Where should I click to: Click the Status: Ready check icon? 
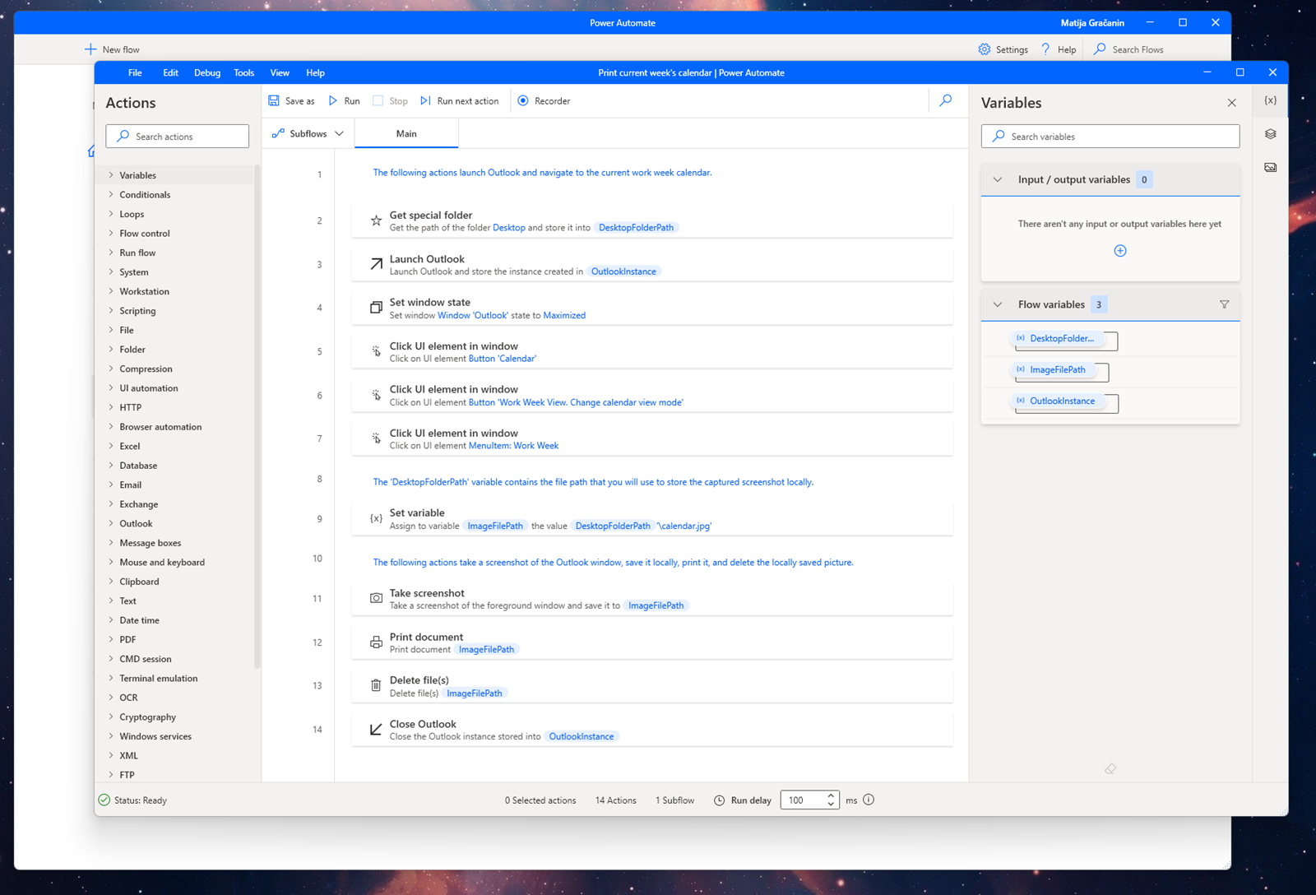104,800
